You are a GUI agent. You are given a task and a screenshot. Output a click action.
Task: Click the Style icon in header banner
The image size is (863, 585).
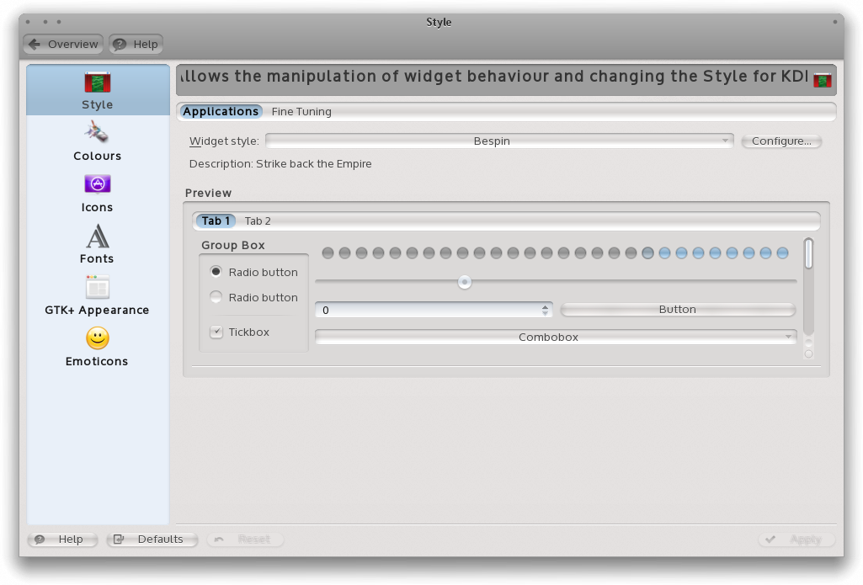[x=823, y=80]
